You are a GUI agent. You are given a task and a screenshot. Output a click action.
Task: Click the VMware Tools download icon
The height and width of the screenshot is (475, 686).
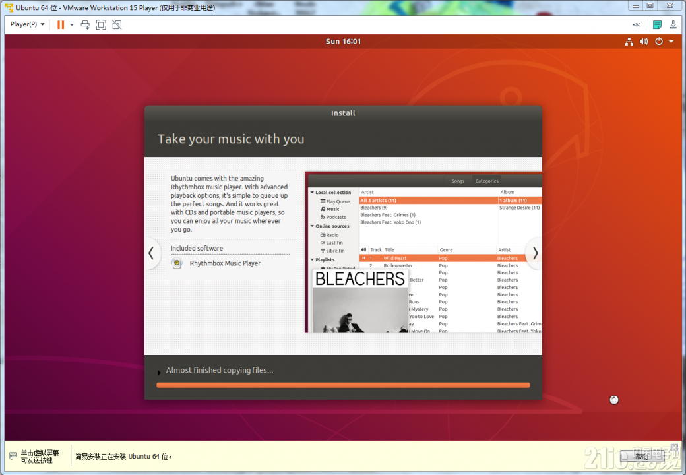pos(673,25)
